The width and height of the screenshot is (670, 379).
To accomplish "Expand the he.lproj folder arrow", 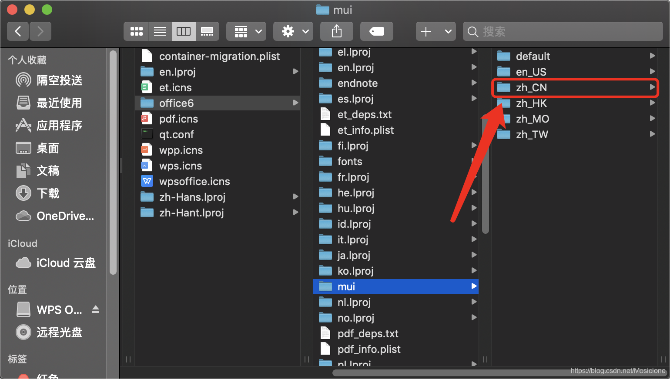I will click(474, 193).
